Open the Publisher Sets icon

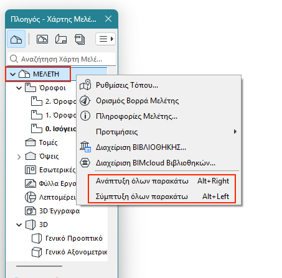(80, 39)
